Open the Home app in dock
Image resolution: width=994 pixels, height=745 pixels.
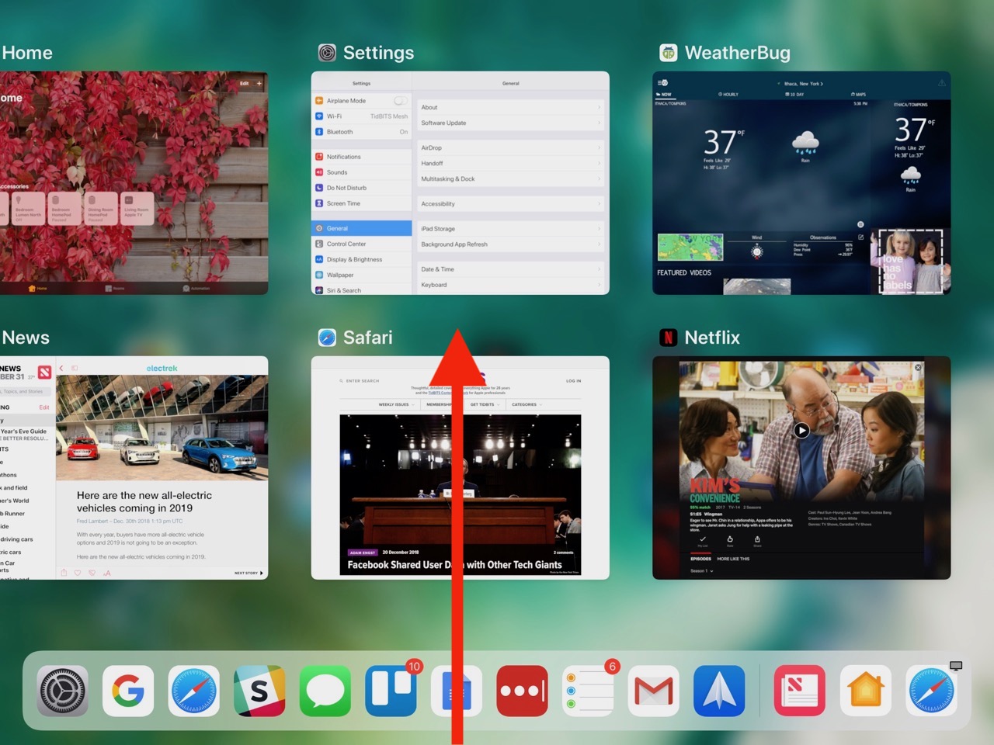point(866,691)
